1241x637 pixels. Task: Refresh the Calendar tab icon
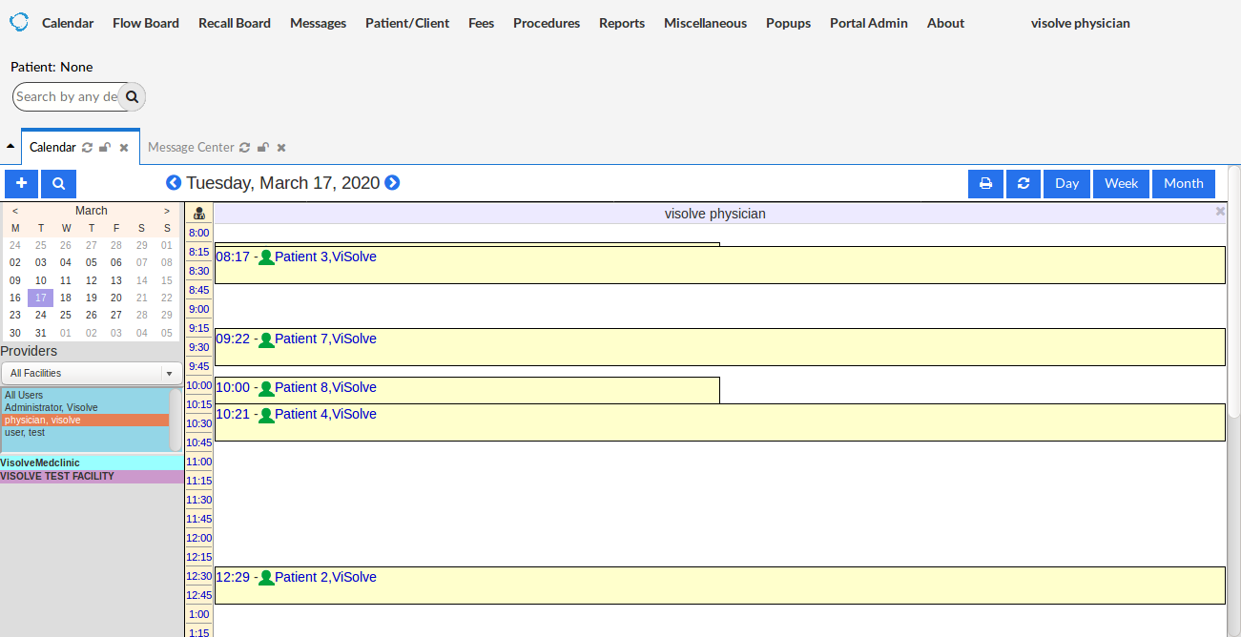pyautogui.click(x=88, y=148)
